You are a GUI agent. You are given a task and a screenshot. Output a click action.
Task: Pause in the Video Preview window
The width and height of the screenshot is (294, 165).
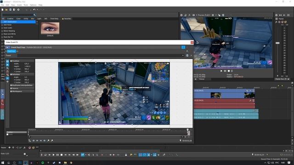pyautogui.click(x=225, y=71)
